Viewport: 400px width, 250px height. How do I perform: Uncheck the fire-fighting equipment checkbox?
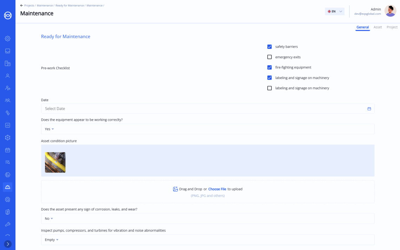pyautogui.click(x=269, y=67)
